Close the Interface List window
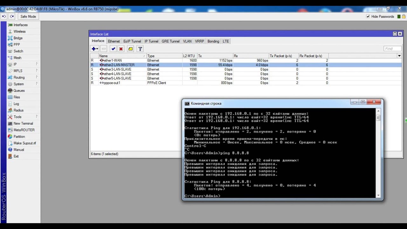 coord(400,34)
